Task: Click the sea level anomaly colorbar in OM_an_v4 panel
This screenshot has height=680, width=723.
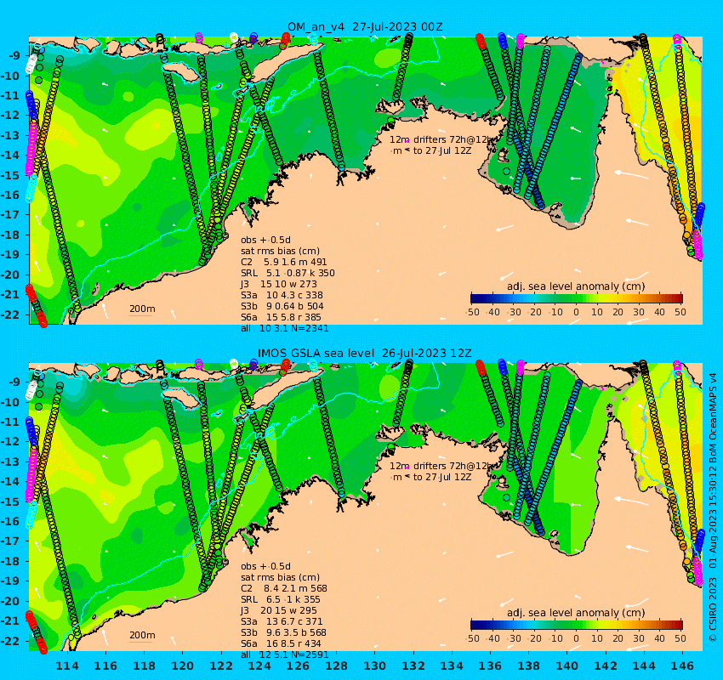Action: (577, 298)
